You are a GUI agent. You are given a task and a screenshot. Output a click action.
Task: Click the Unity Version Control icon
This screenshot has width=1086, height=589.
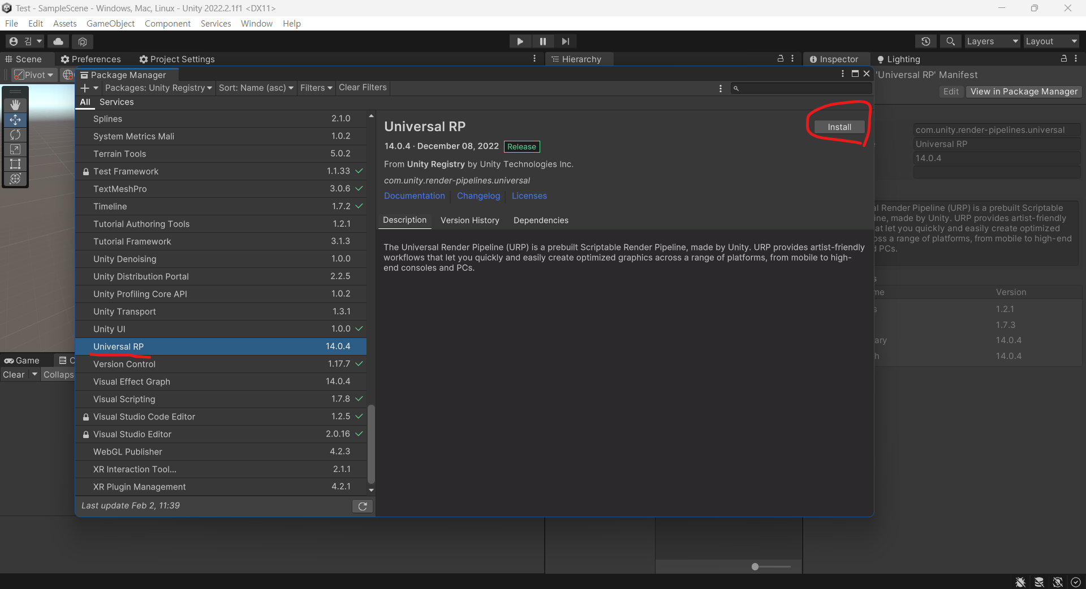coord(83,41)
